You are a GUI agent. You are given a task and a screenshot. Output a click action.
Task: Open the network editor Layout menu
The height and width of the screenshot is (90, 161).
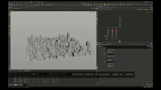pyautogui.click(x=109, y=10)
